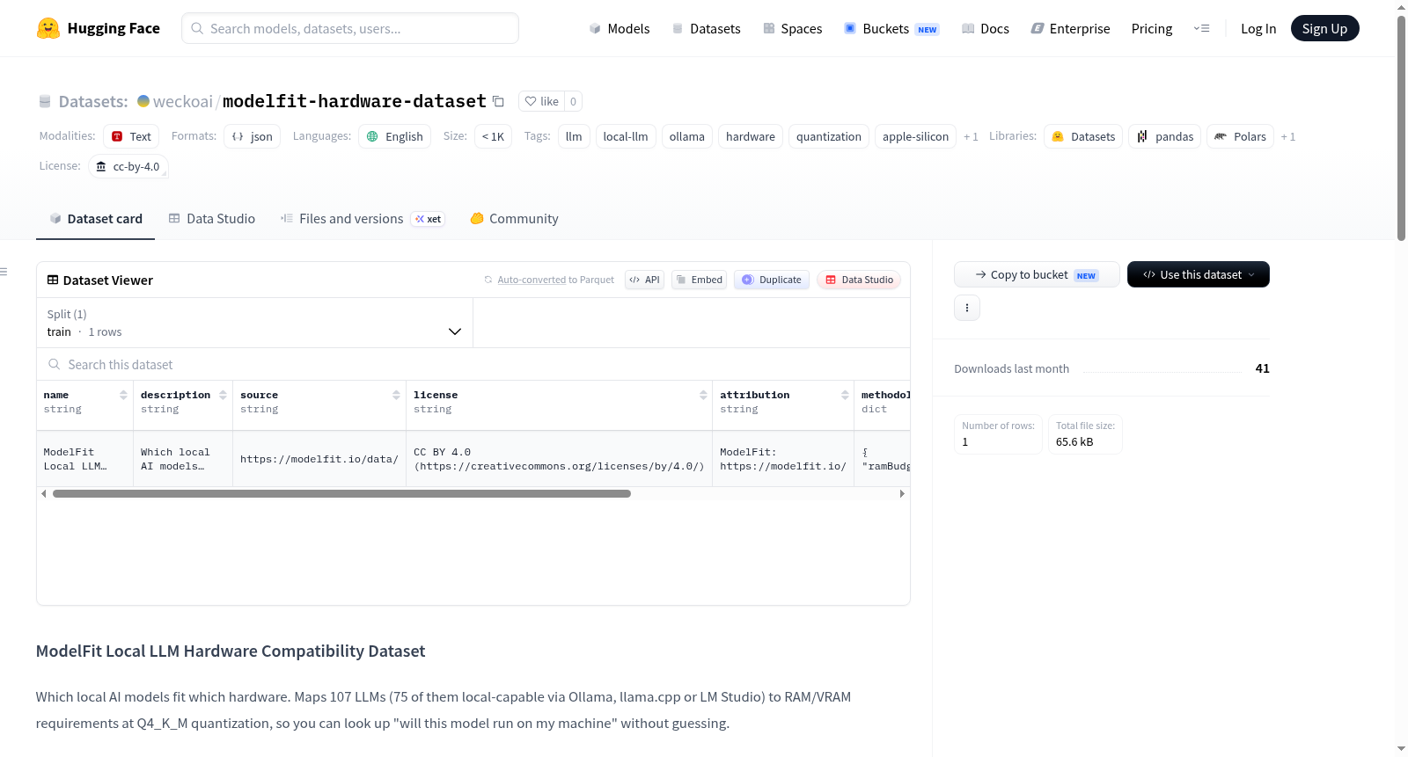
Task: Sort the description column
Action: pyautogui.click(x=223, y=396)
